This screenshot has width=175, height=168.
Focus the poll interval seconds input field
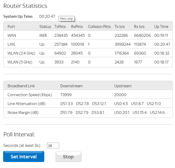tap(53, 146)
